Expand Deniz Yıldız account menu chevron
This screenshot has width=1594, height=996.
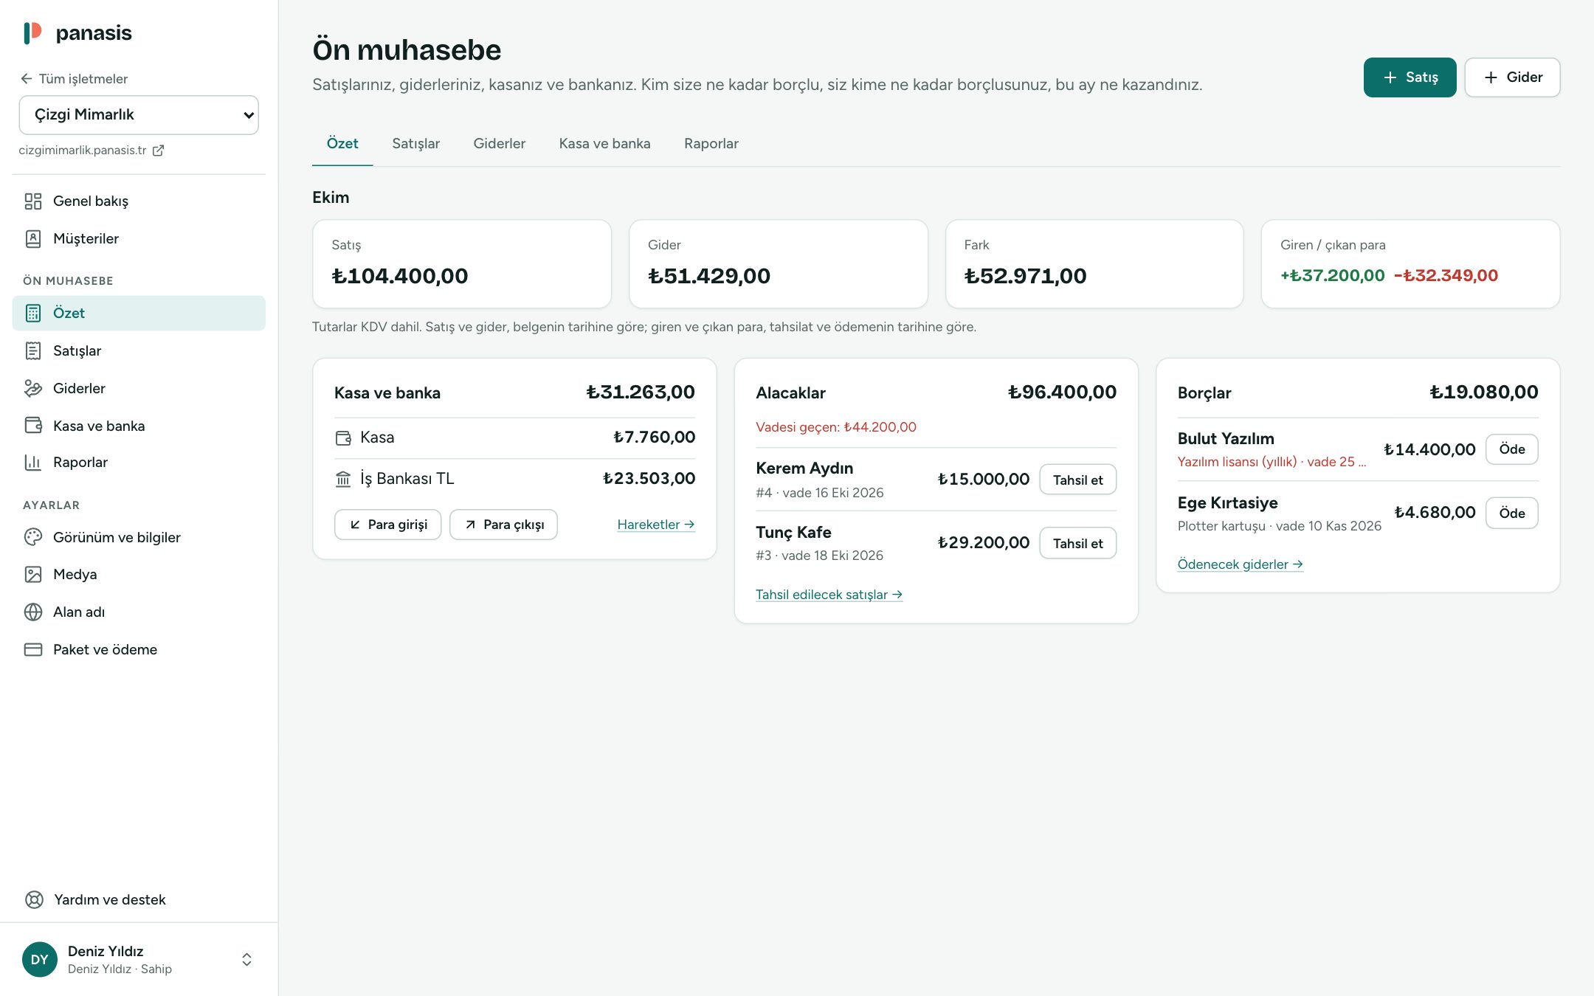coord(246,959)
